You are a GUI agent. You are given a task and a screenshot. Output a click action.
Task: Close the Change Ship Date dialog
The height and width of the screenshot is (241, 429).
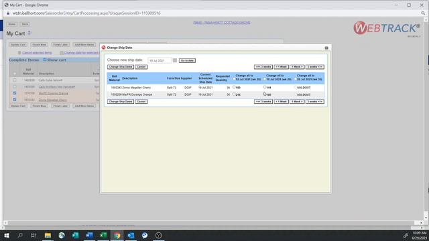point(326,48)
